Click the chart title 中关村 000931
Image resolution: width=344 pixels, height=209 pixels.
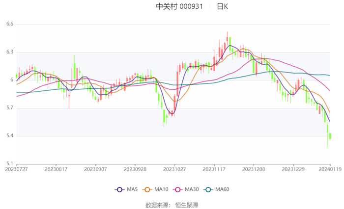[x=179, y=6]
